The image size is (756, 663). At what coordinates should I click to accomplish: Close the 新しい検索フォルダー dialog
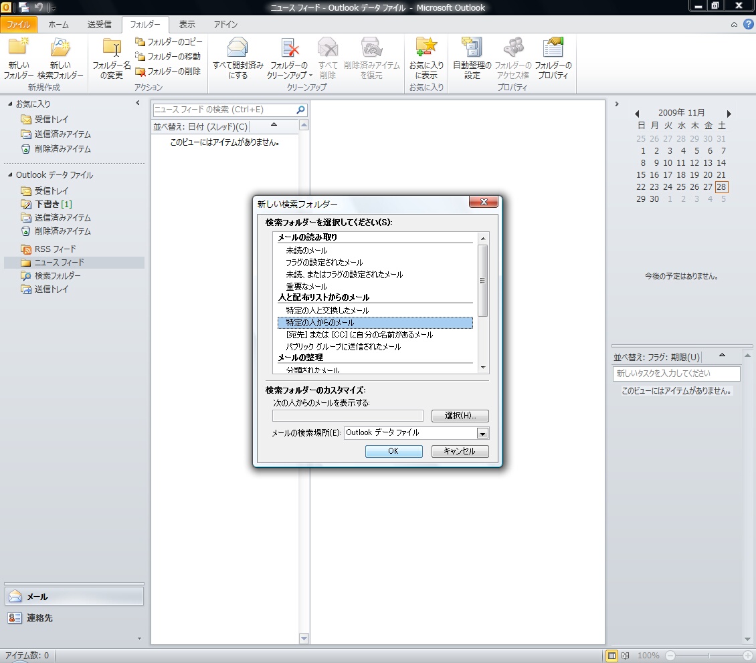coord(484,203)
